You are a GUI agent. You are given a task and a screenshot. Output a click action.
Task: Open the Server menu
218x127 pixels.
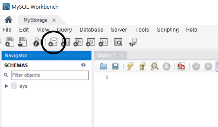pyautogui.click(x=119, y=30)
